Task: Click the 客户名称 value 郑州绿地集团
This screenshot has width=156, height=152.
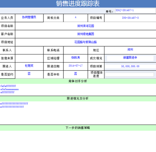Action: coord(86,34)
